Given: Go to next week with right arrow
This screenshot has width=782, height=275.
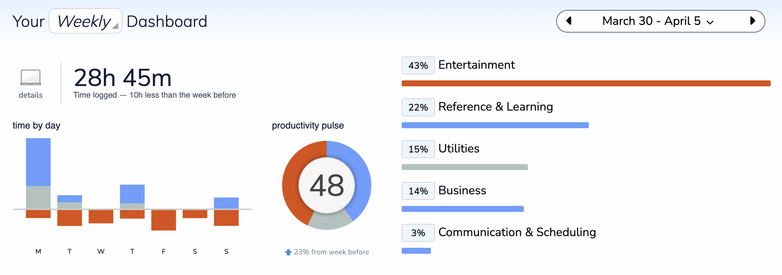Looking at the screenshot, I should [x=752, y=21].
